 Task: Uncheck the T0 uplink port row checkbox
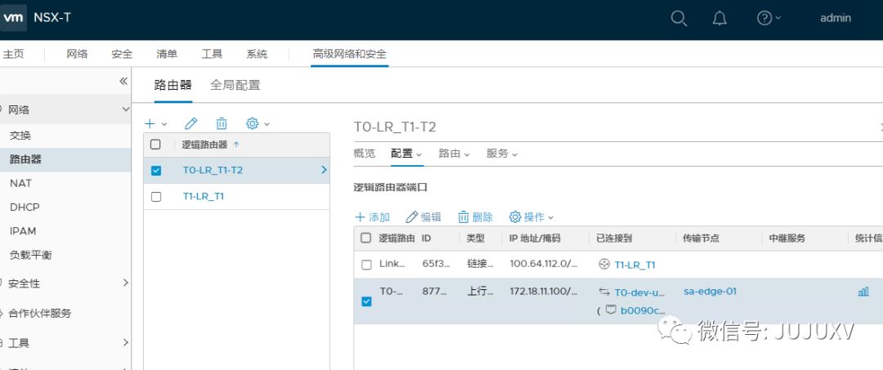[366, 301]
